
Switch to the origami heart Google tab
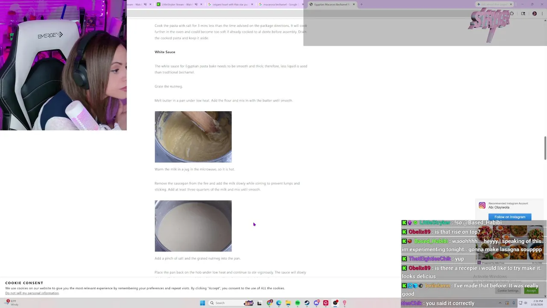pyautogui.click(x=230, y=4)
